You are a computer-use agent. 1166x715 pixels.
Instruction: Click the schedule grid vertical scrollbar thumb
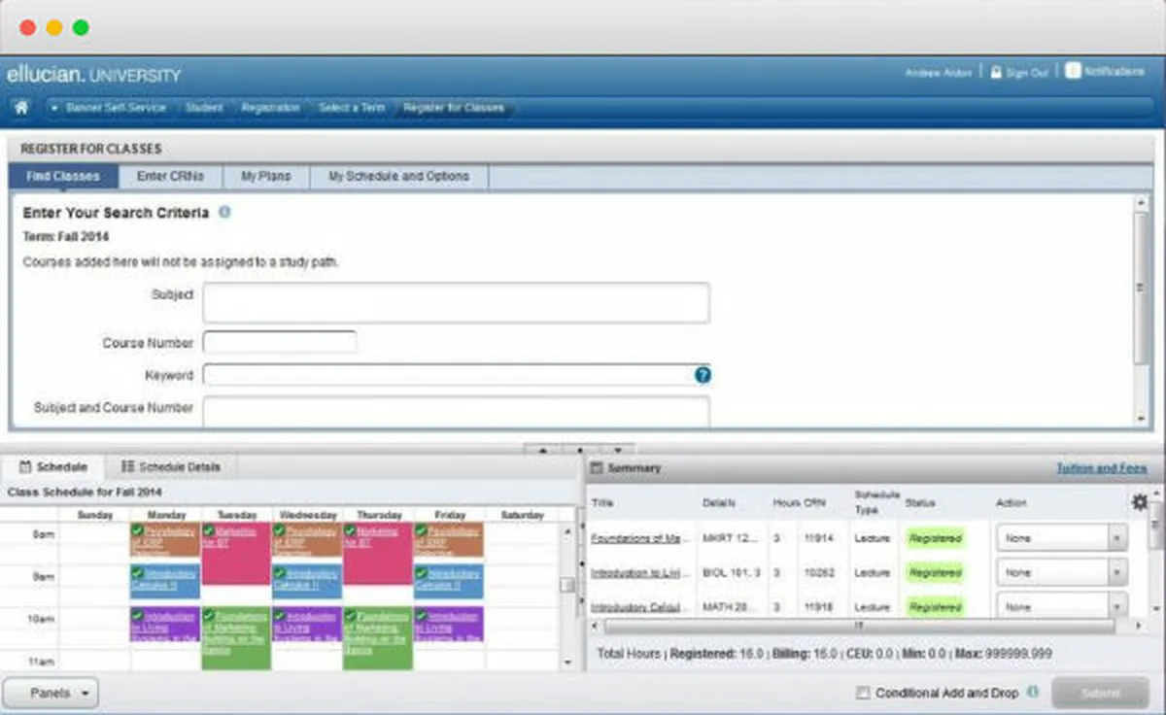click(568, 584)
